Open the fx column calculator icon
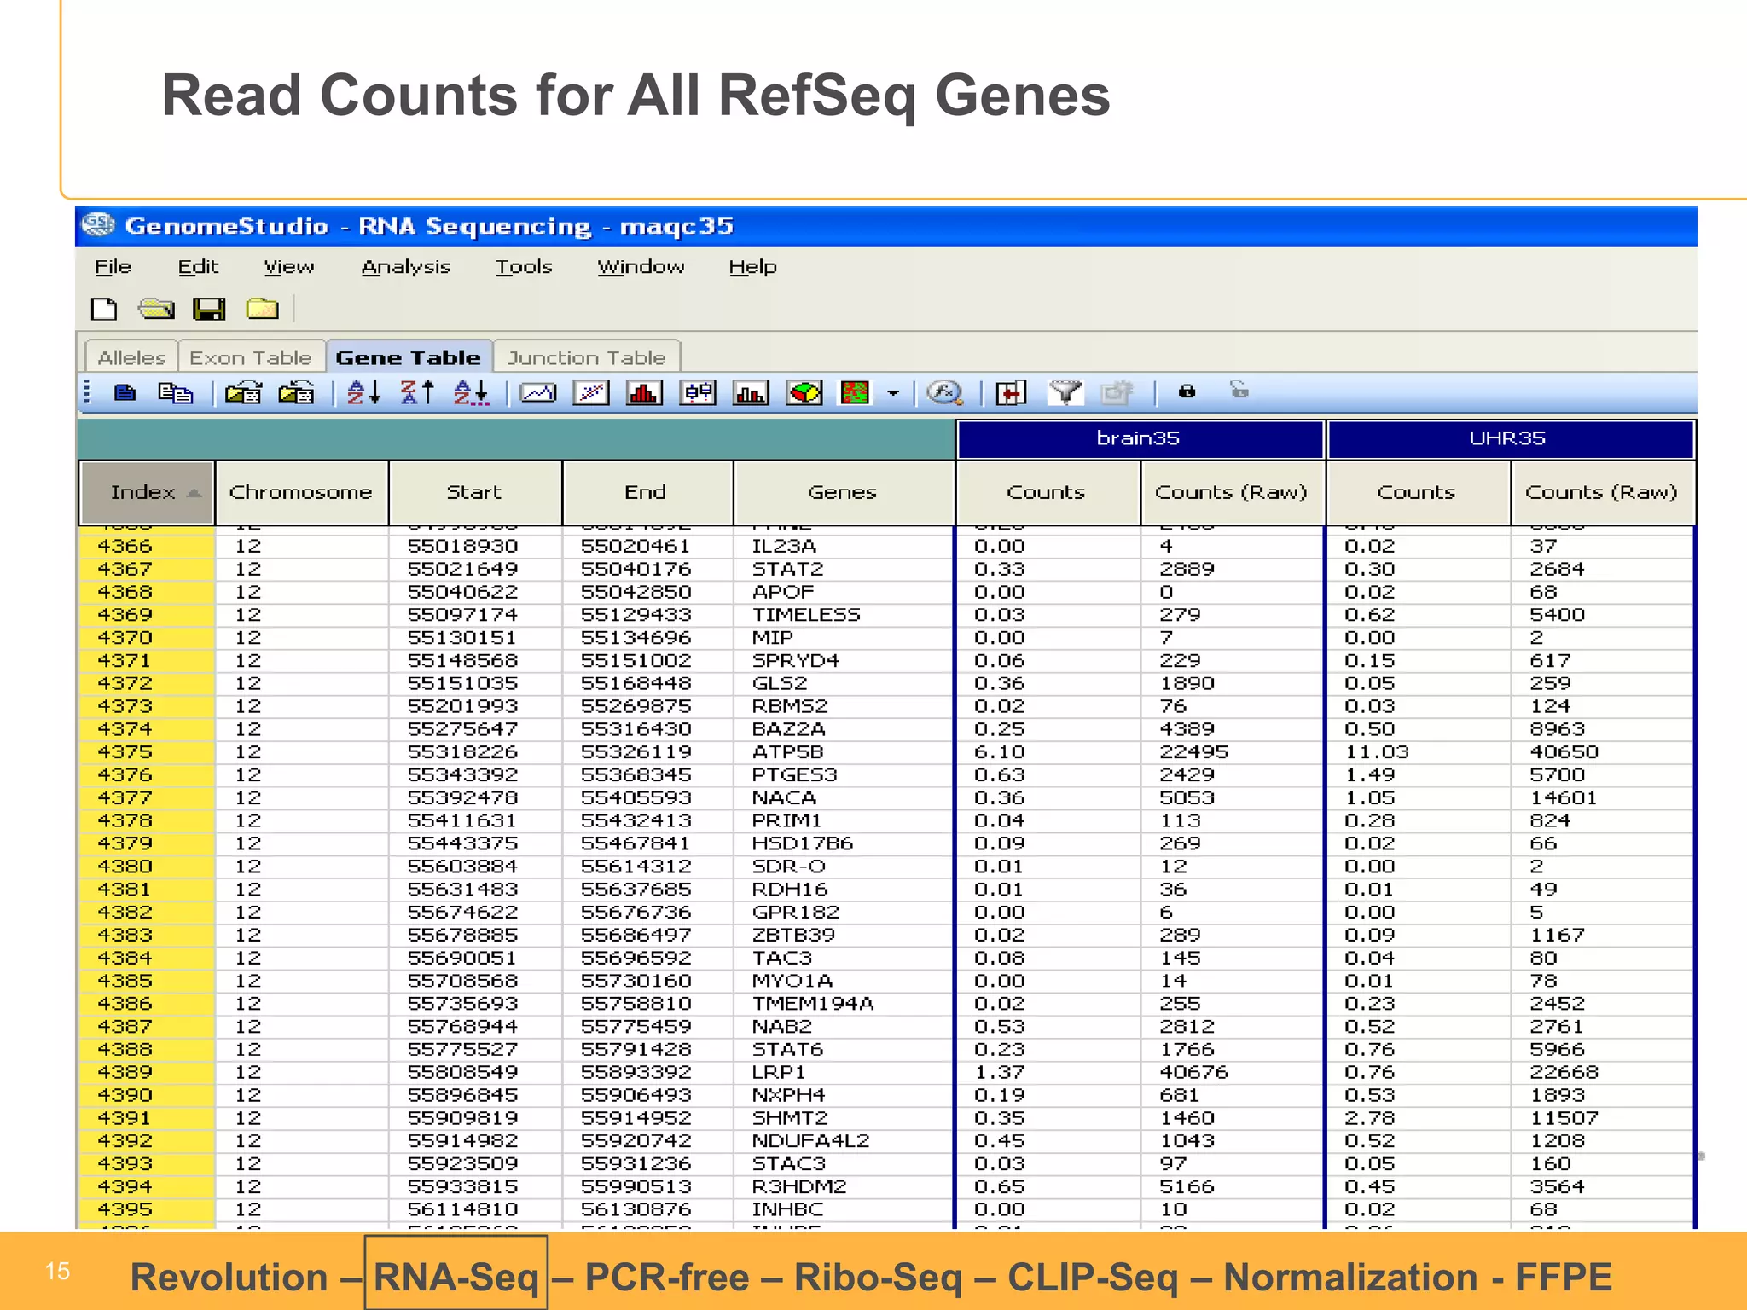Screen dimensions: 1747x1310 point(945,392)
